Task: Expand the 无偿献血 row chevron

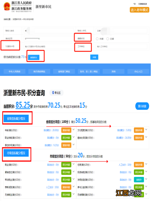Action: click(74, 194)
